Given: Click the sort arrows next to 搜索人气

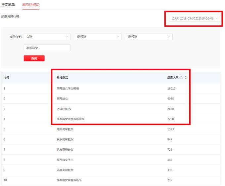Looking at the screenshot, I should (x=186, y=78).
